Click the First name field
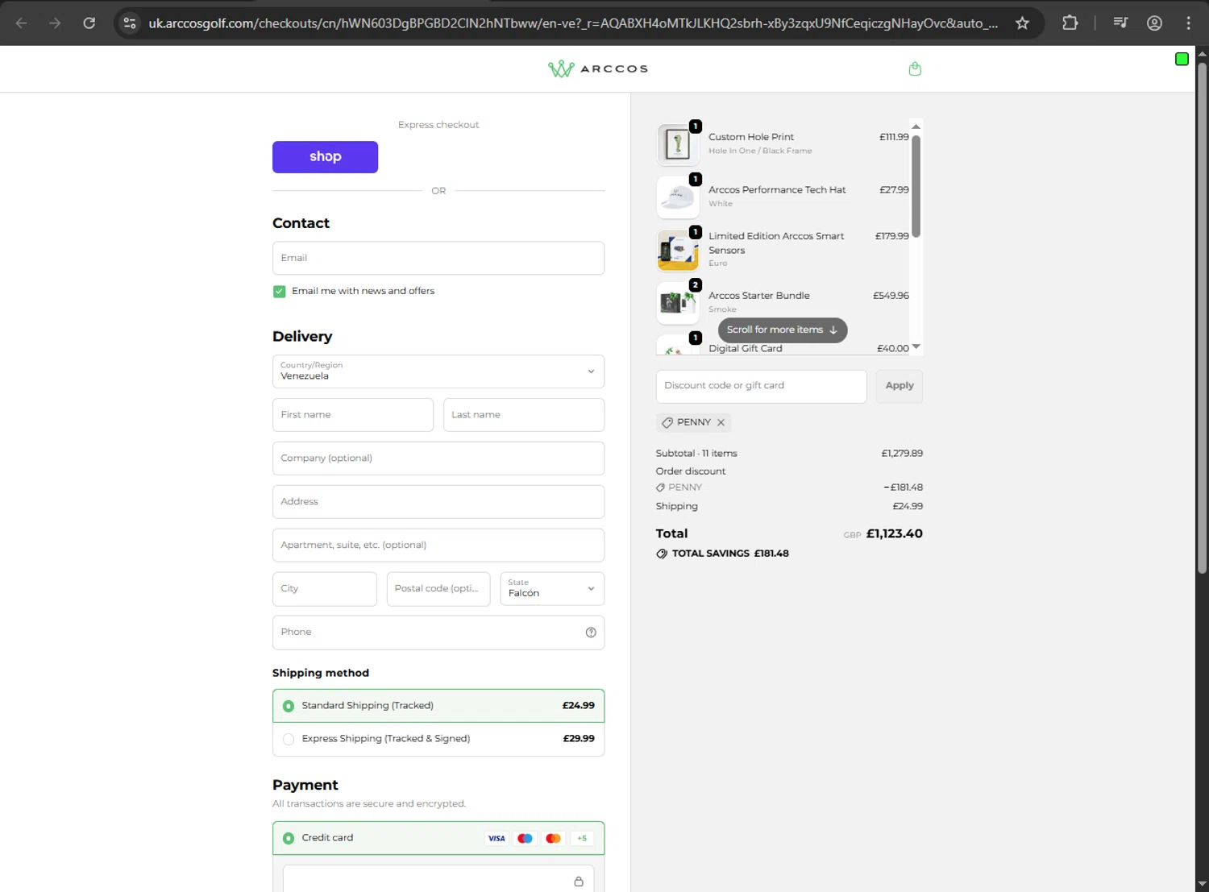The height and width of the screenshot is (892, 1209). [353, 415]
